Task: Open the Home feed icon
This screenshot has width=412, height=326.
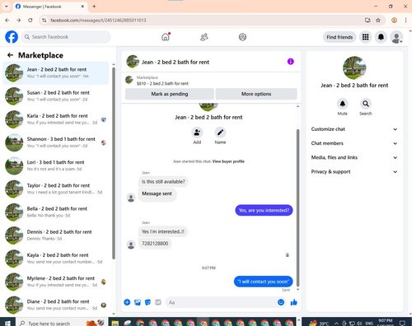Action: click(x=166, y=37)
